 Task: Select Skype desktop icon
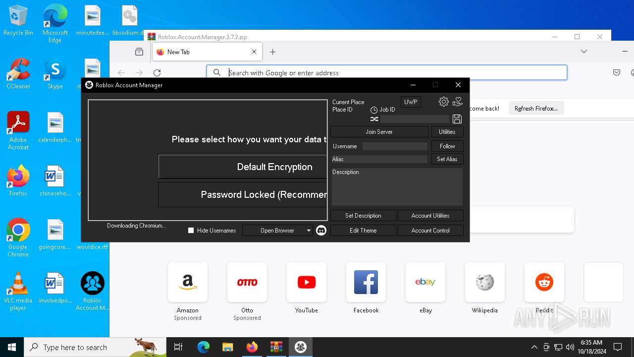[x=55, y=74]
